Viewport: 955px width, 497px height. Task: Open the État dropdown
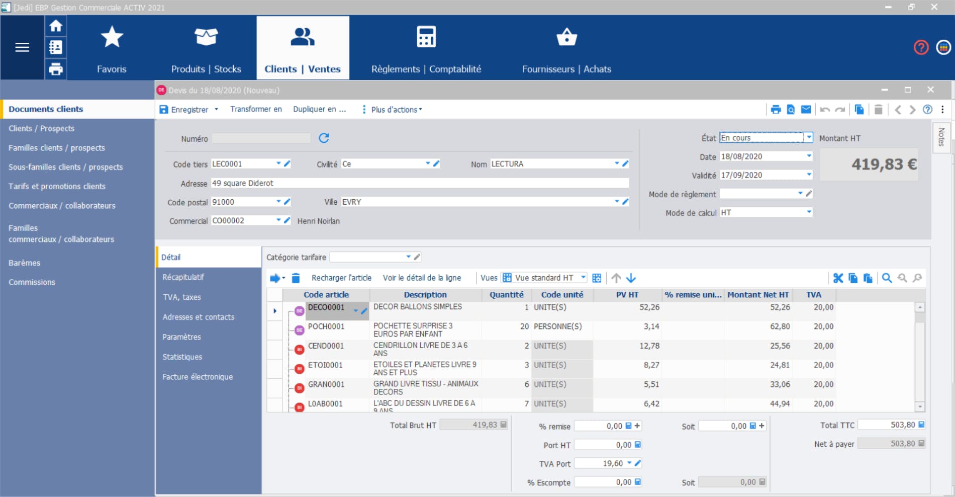point(809,137)
